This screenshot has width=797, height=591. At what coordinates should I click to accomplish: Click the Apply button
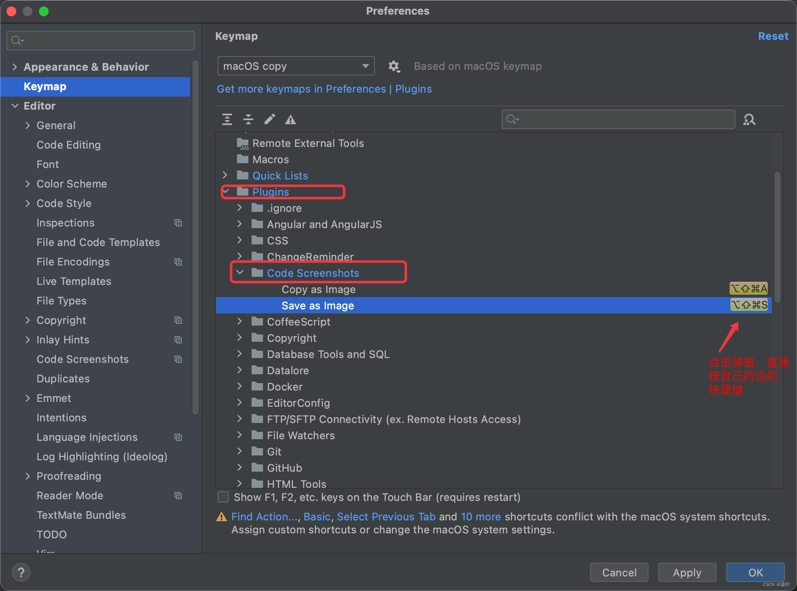[687, 572]
